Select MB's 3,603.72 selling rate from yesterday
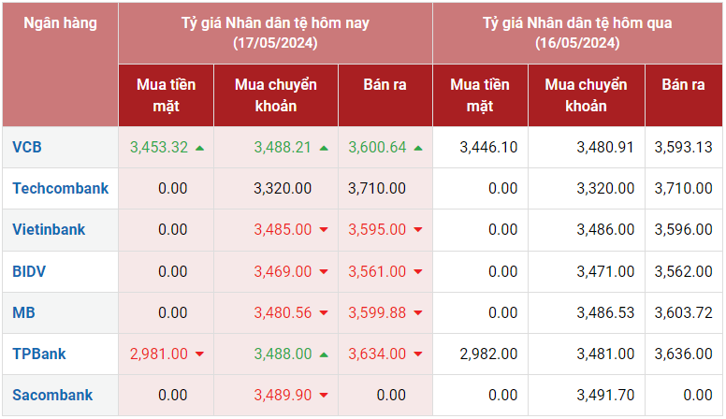The height and width of the screenshot is (419, 726). click(683, 312)
